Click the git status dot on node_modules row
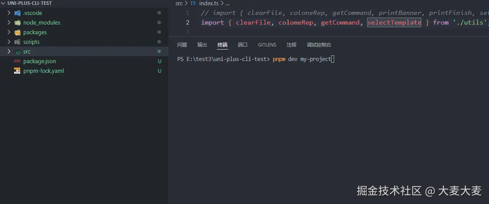 pyautogui.click(x=159, y=22)
